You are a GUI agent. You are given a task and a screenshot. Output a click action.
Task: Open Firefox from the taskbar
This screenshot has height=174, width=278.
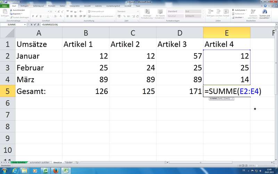[x=55, y=171]
